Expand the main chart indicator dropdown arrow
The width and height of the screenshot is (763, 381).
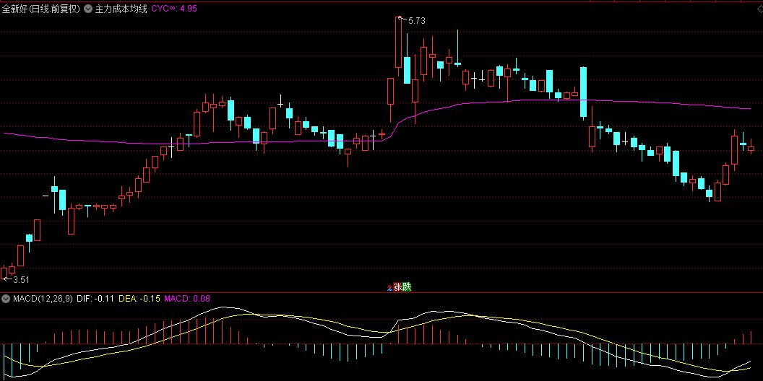[x=87, y=8]
